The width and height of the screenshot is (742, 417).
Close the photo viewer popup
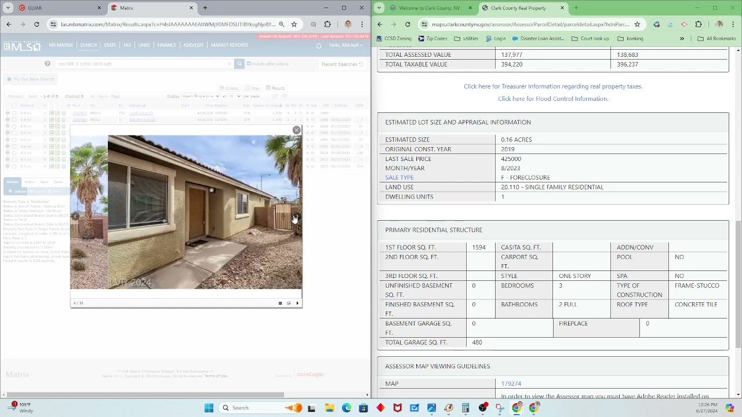[x=296, y=130]
